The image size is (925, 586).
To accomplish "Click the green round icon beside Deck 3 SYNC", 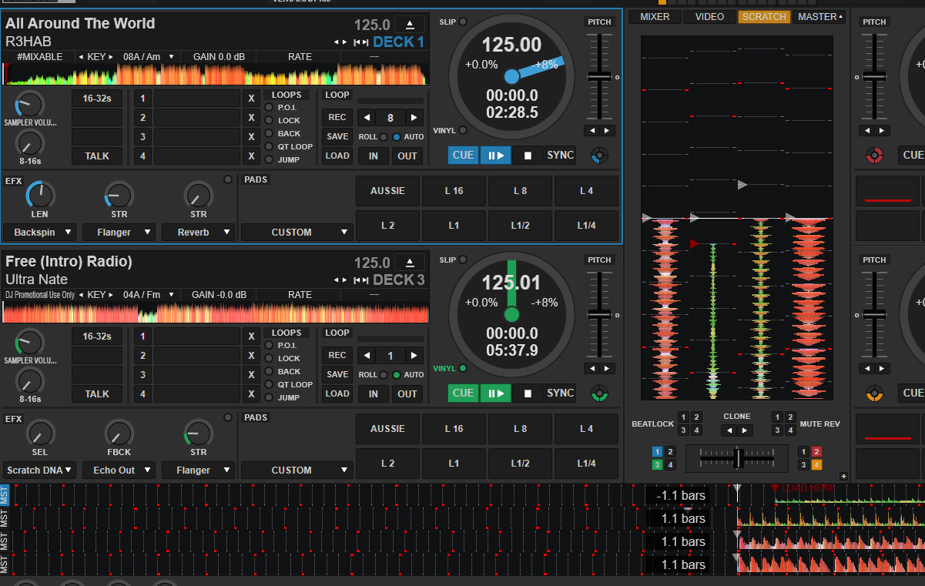I will 599,393.
